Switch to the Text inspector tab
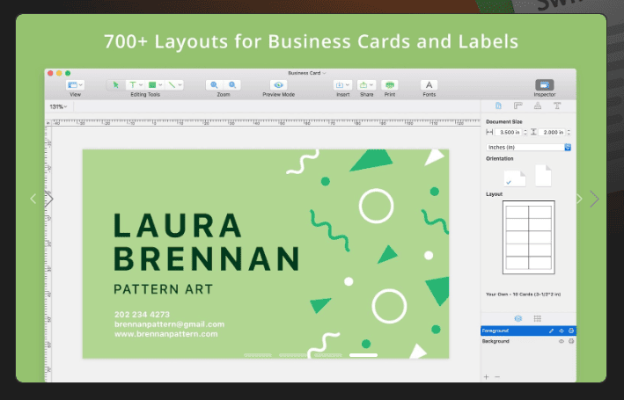 coord(557,105)
